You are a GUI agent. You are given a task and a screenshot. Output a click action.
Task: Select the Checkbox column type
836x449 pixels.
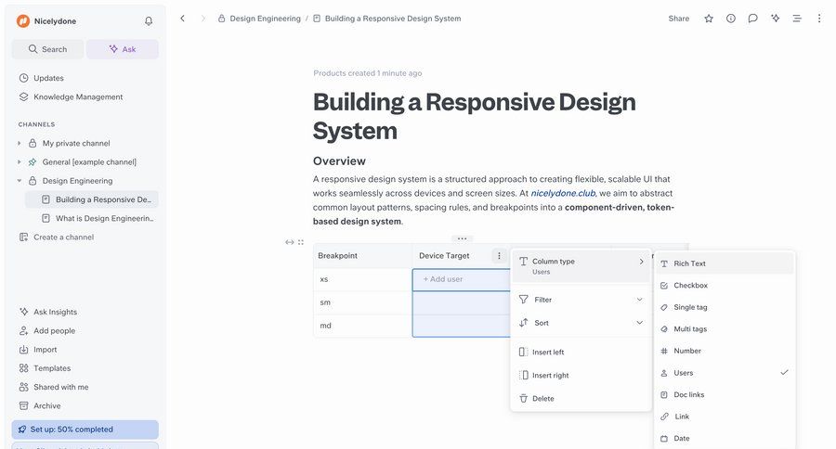pyautogui.click(x=690, y=286)
